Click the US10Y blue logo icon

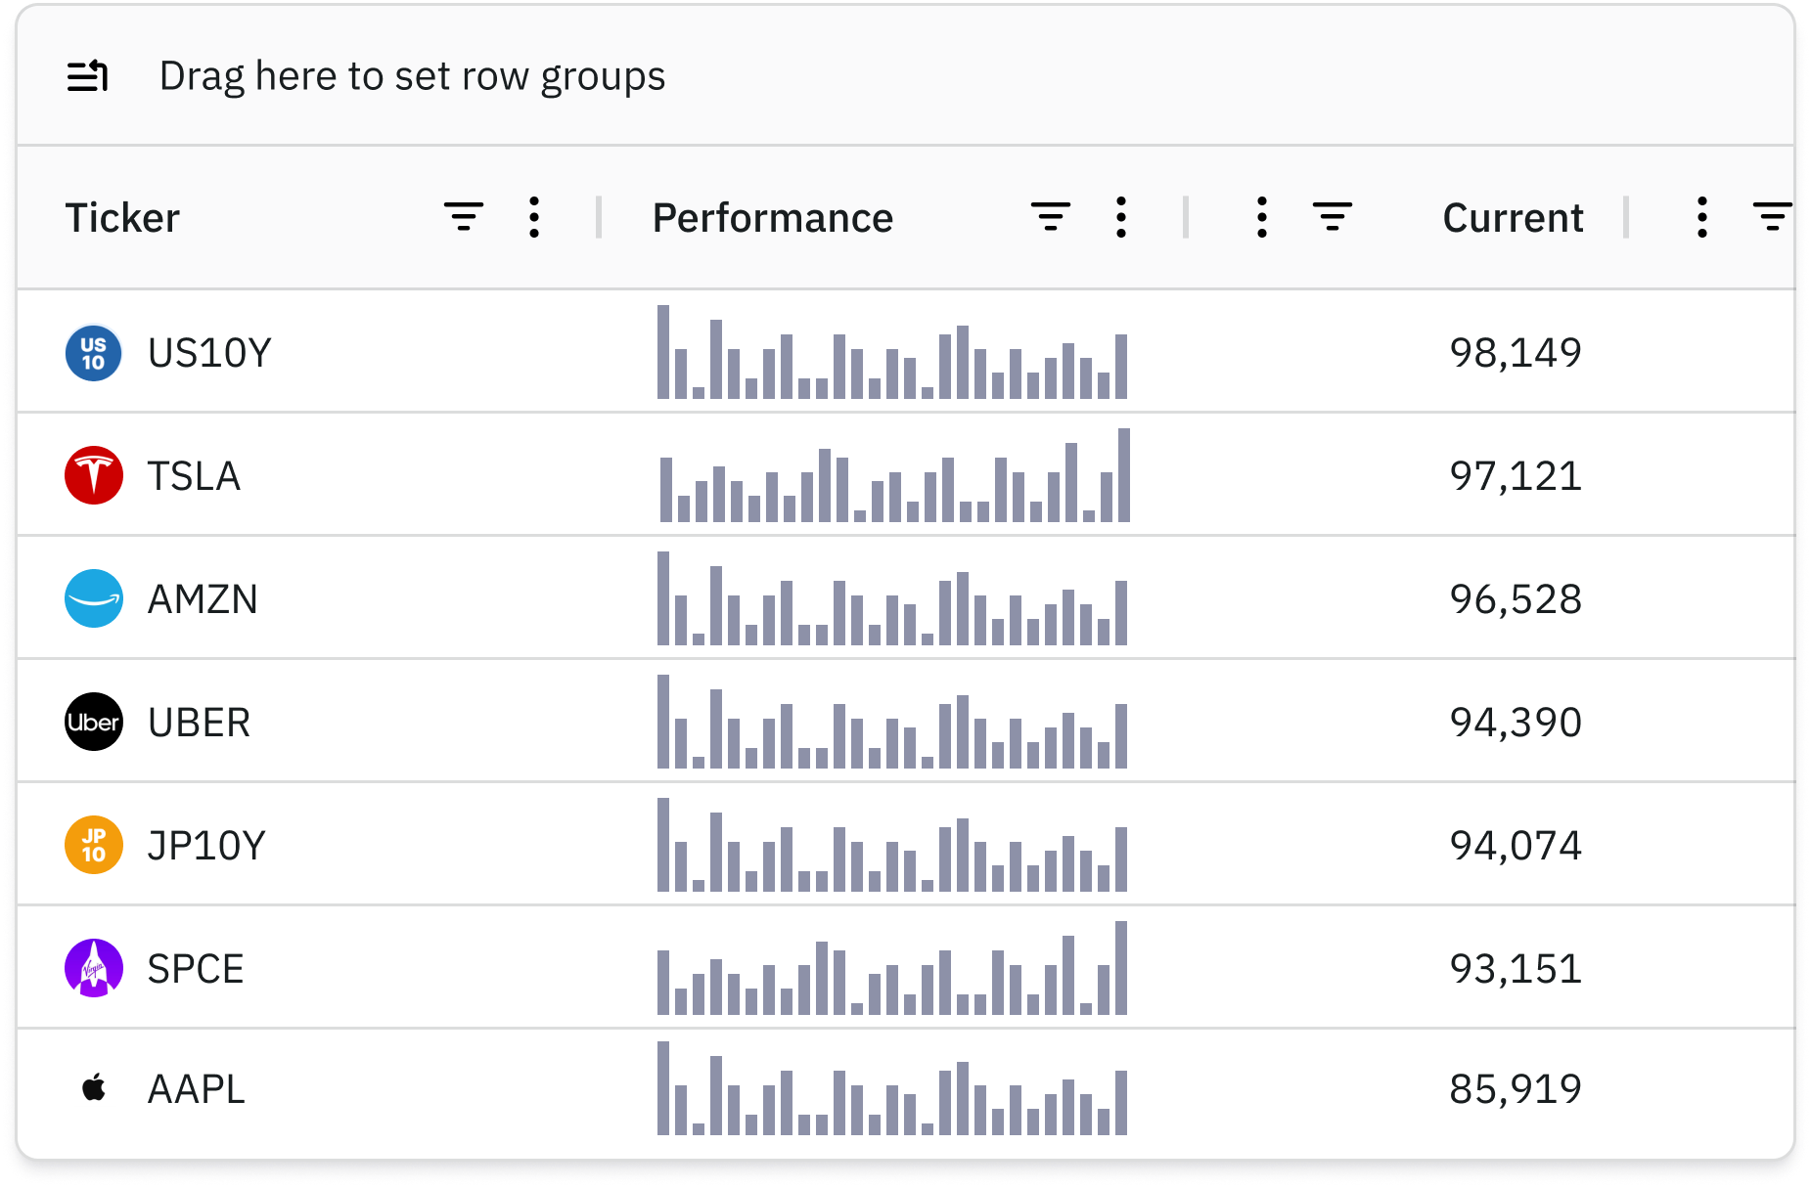(93, 353)
